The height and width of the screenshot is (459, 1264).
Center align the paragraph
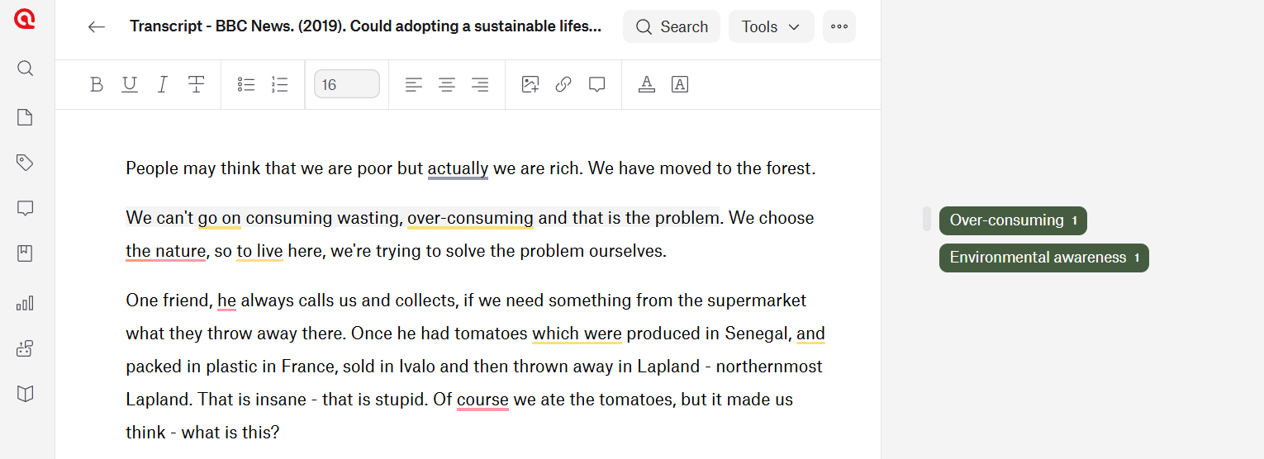(447, 84)
